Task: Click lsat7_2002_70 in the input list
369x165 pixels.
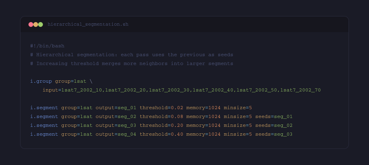Action: pos(301,90)
